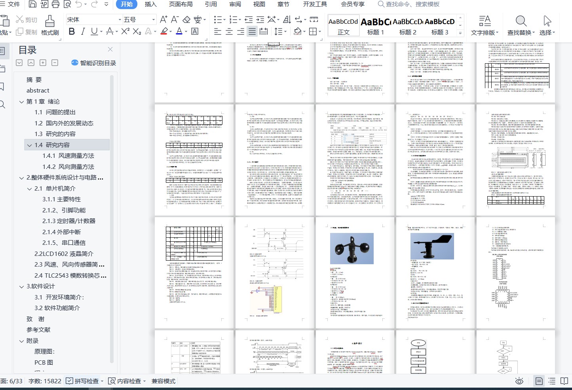This screenshot has height=390, width=572.
Task: Close the 目录 navigation pane
Action: point(110,49)
